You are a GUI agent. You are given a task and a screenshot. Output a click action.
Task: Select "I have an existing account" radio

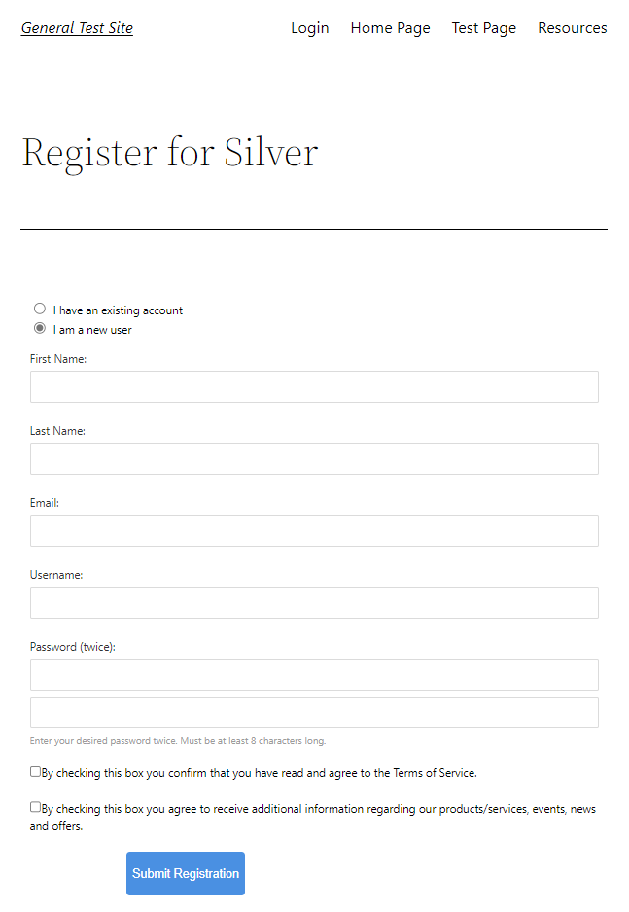[40, 309]
